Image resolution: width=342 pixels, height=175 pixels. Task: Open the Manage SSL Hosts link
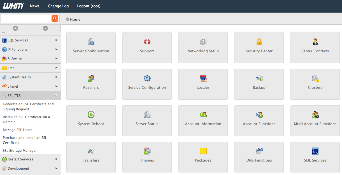coord(17,130)
